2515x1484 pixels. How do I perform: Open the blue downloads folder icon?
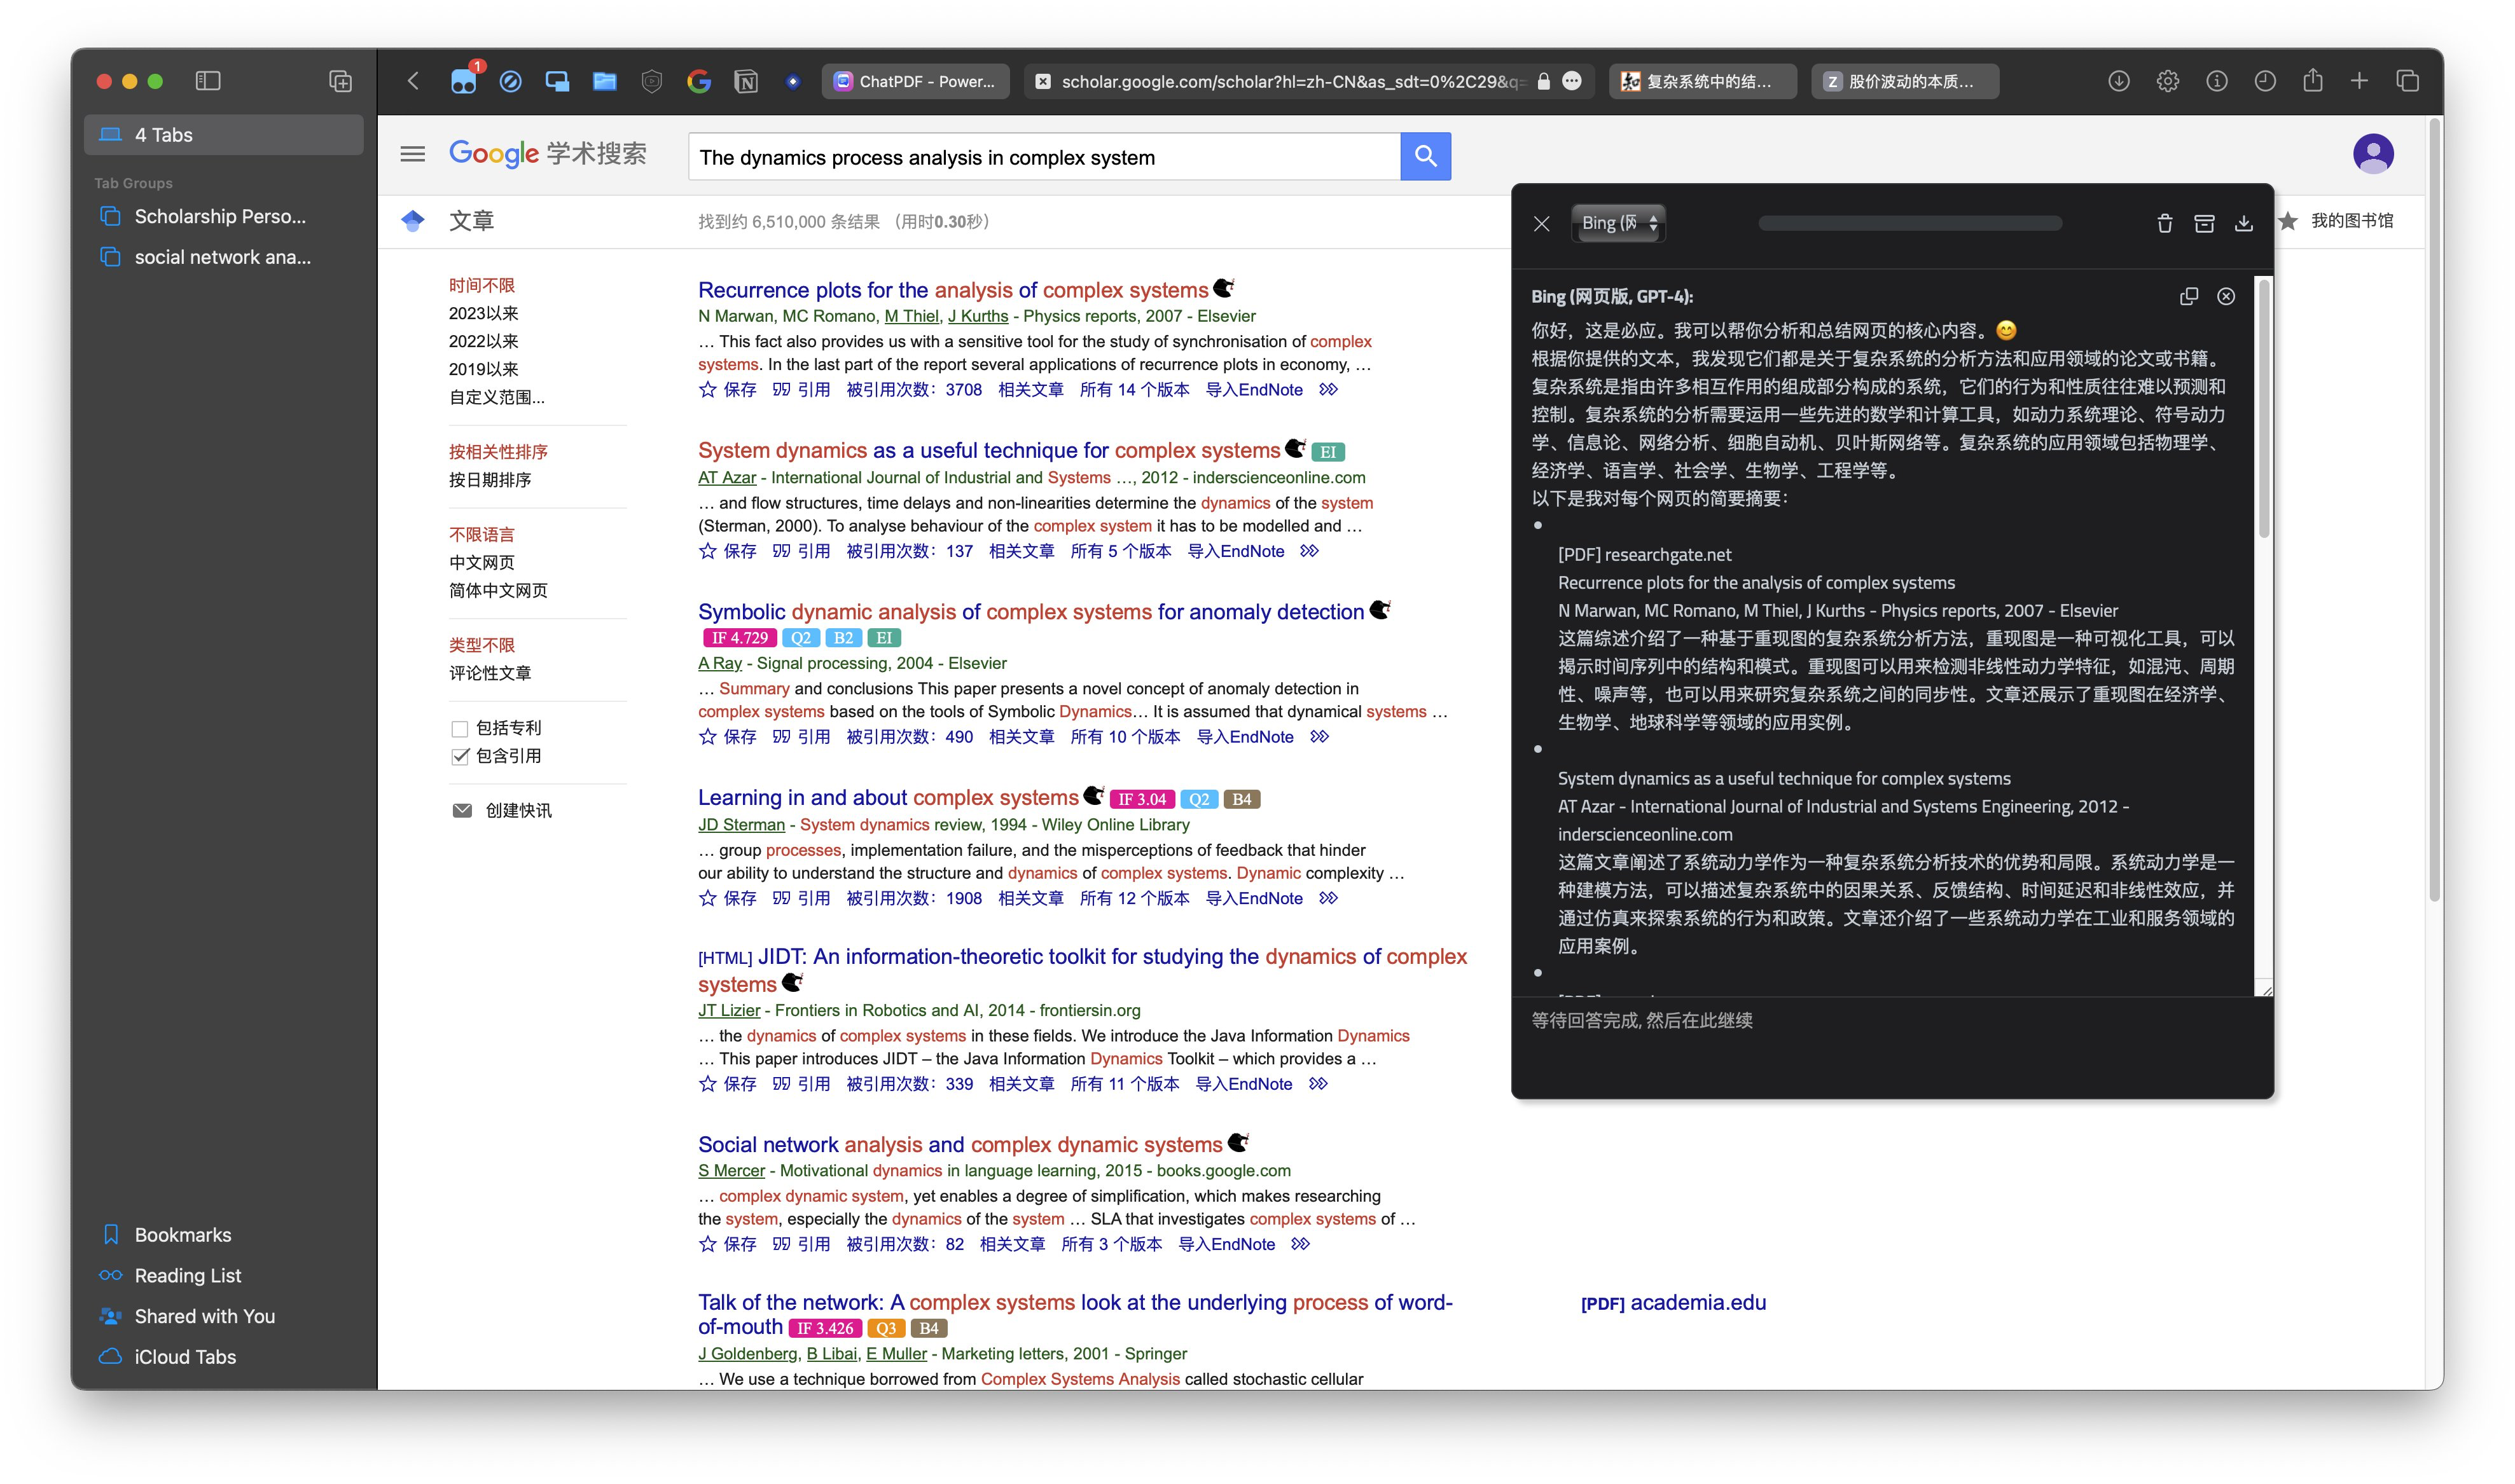pyautogui.click(x=604, y=81)
